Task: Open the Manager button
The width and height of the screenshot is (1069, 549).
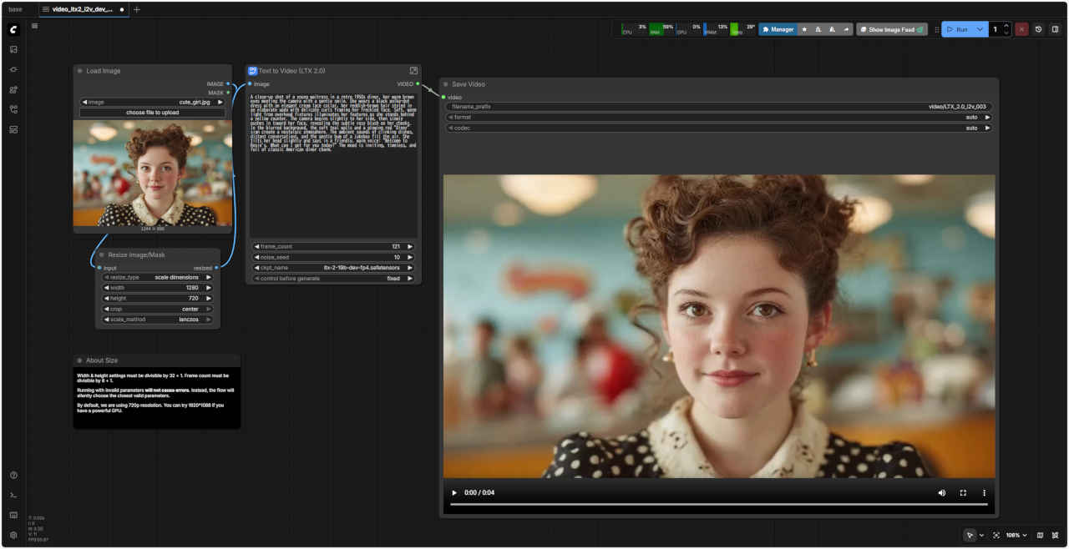Action: pyautogui.click(x=778, y=29)
